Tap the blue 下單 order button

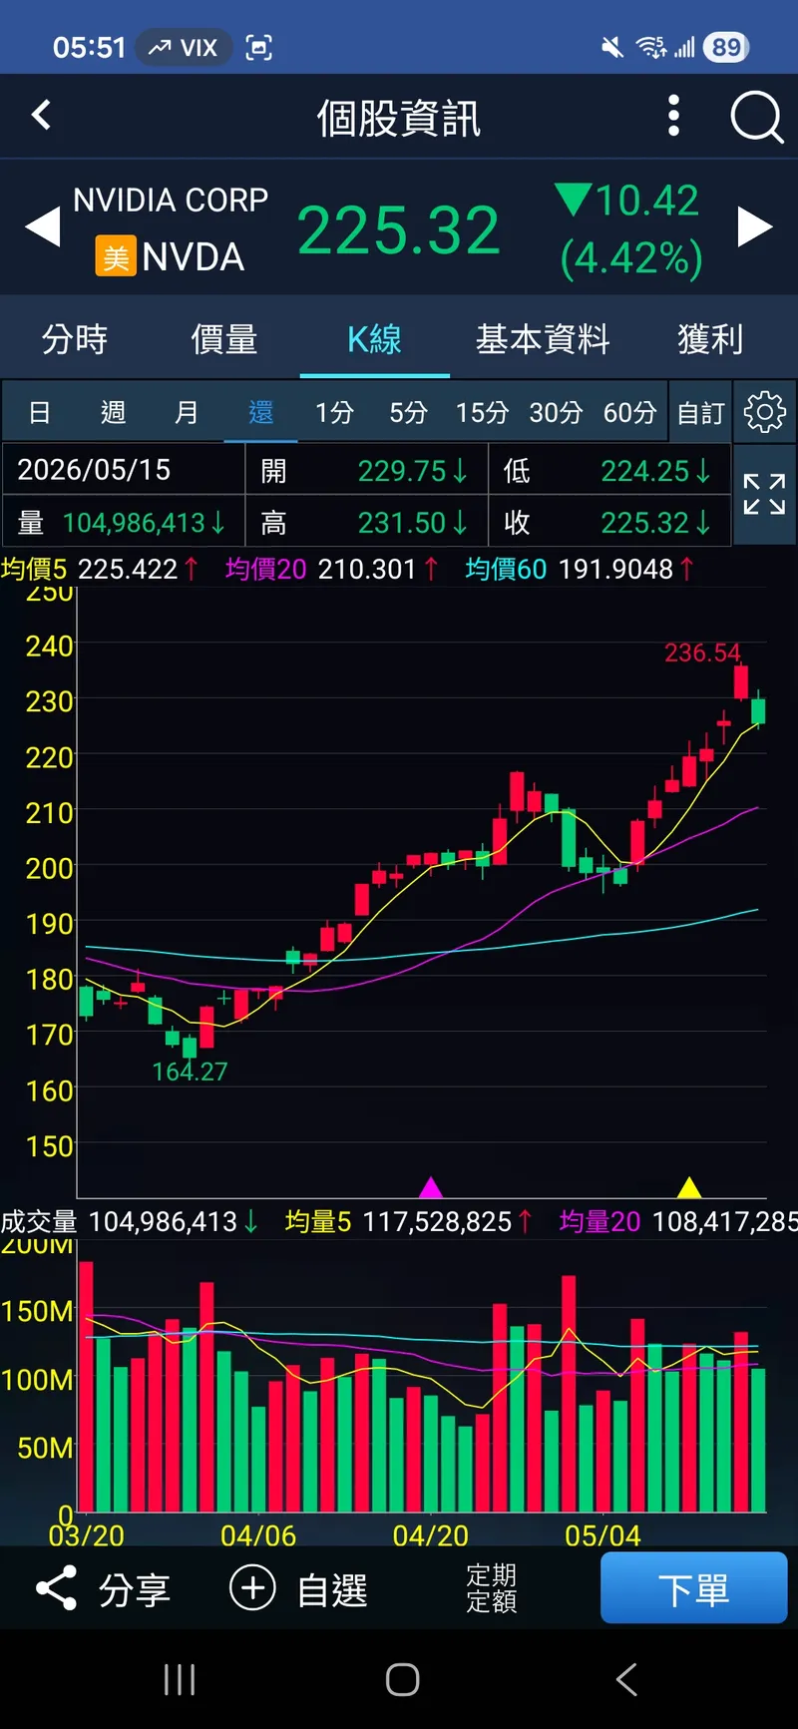(694, 1587)
